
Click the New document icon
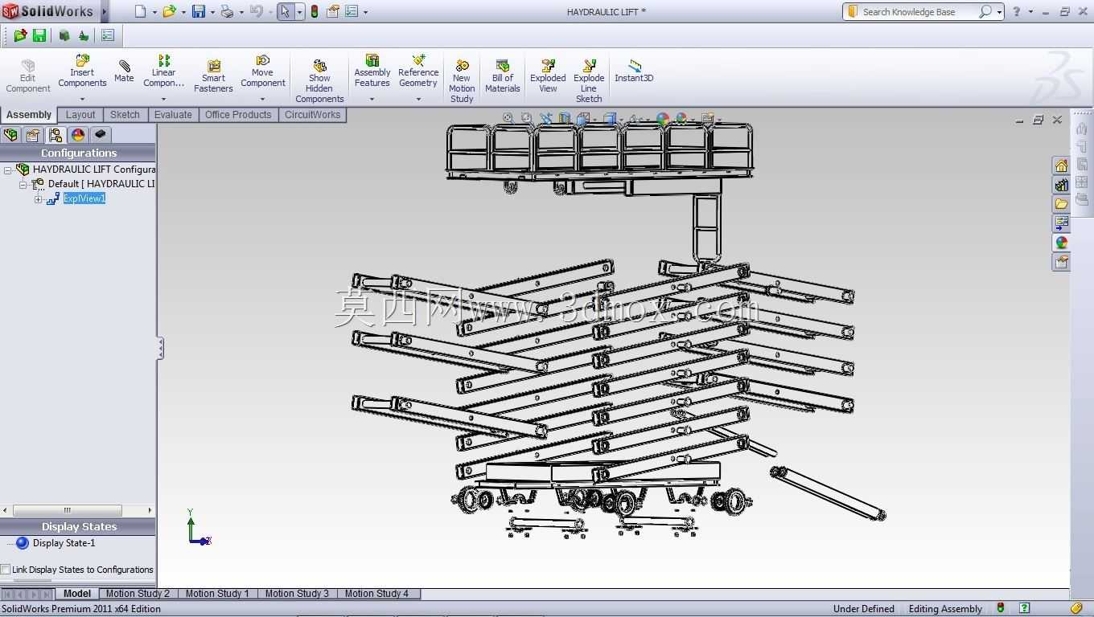[x=141, y=11]
